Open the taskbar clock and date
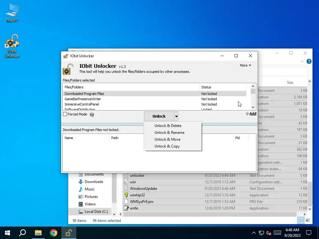The height and width of the screenshot is (239, 319). pyautogui.click(x=292, y=233)
